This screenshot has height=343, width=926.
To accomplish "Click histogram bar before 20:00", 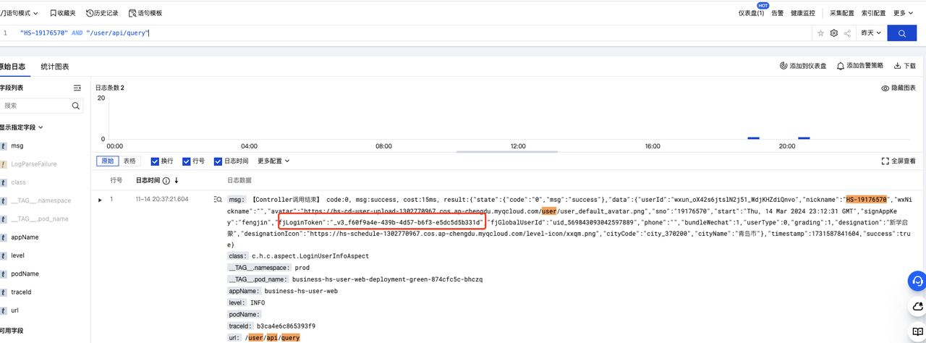I will pos(753,137).
